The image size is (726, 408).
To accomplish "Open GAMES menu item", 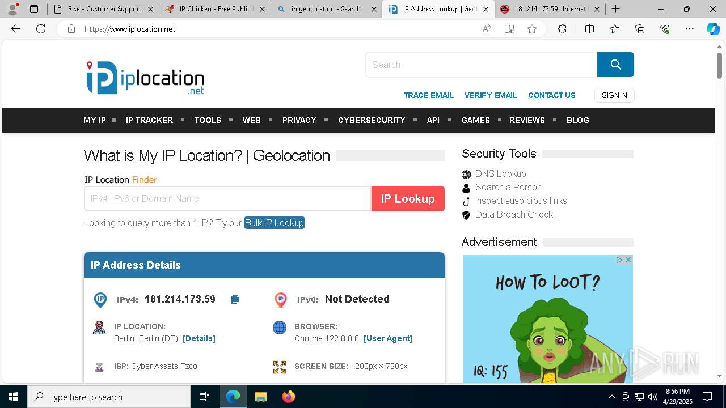I will pos(475,120).
